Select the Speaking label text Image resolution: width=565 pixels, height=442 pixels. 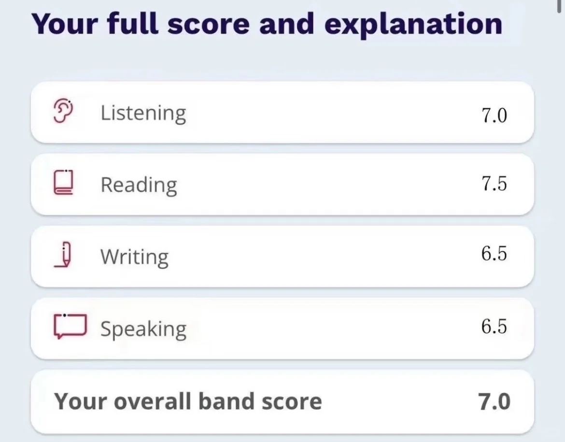point(143,329)
